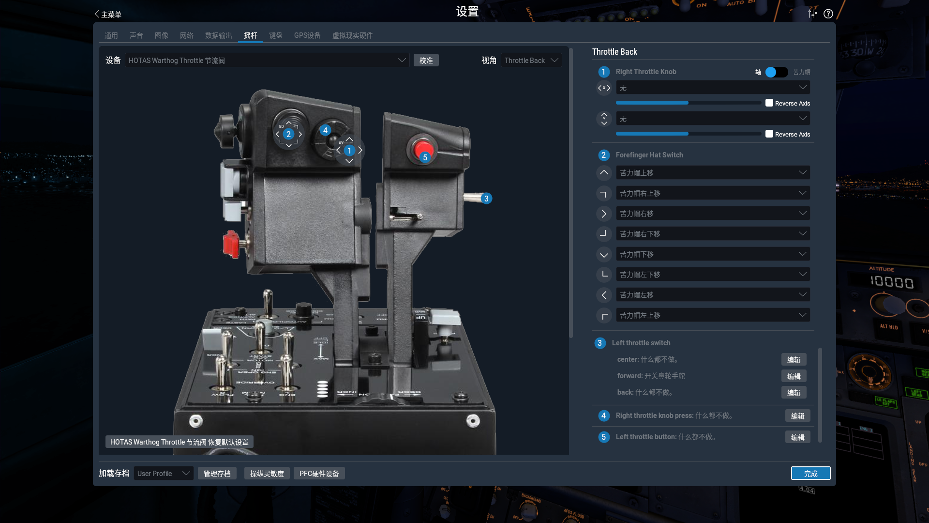Click 管理存档 button
Viewport: 929px width, 523px height.
[217, 474]
